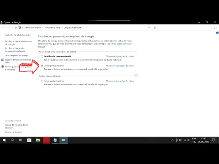Click the Forward arrow in navigation bar
The width and height of the screenshot is (219, 164).
(8, 28)
